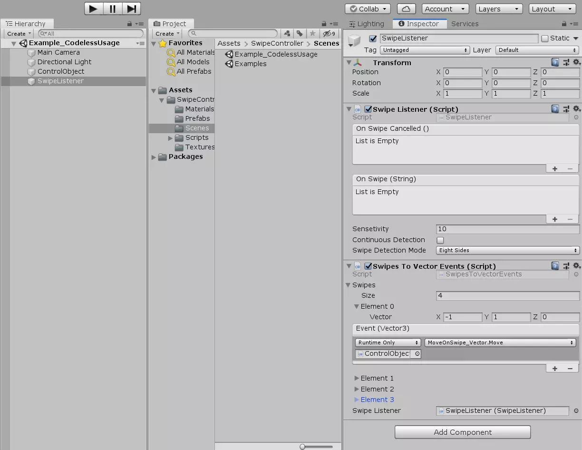Collapse the Transform component

point(349,63)
